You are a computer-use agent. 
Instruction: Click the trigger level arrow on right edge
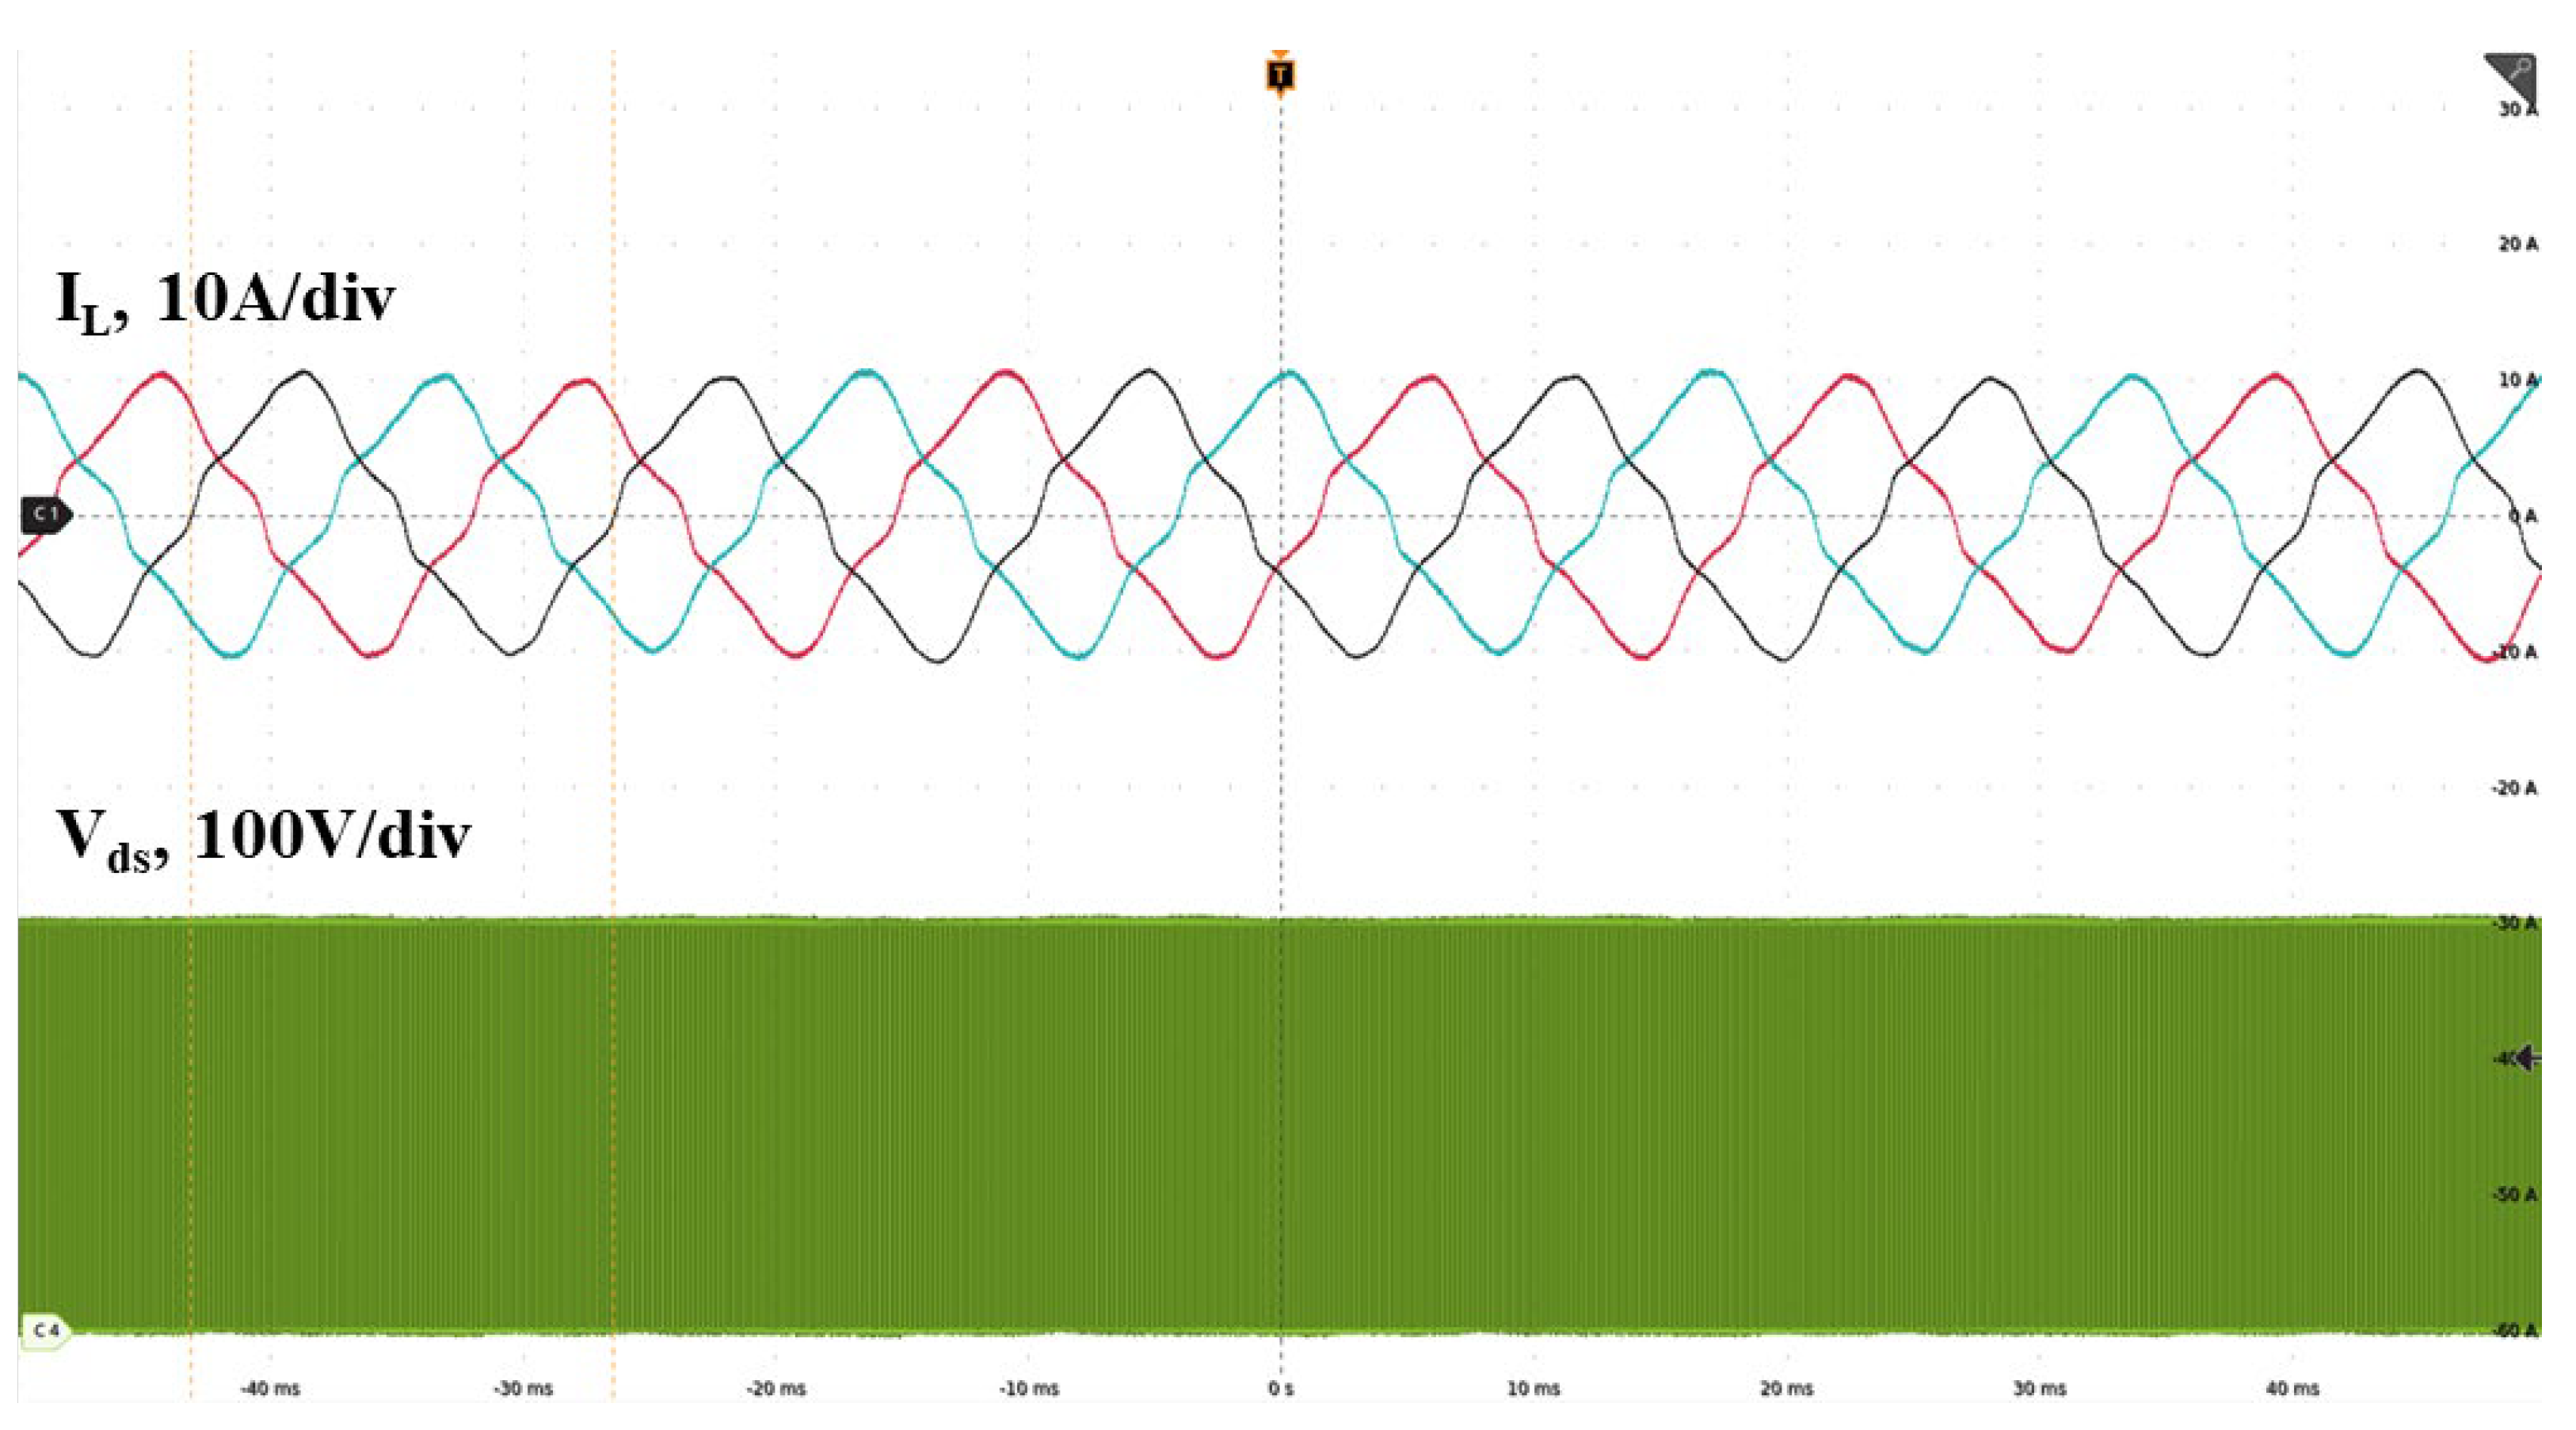tap(2527, 1057)
